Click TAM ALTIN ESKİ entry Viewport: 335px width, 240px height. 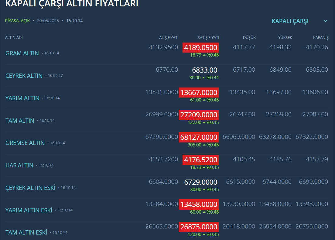[26, 232]
